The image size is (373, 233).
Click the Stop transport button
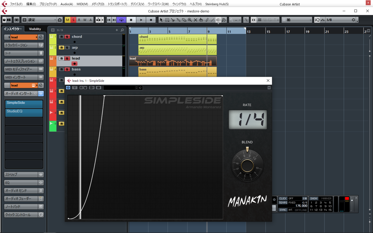click(x=131, y=20)
